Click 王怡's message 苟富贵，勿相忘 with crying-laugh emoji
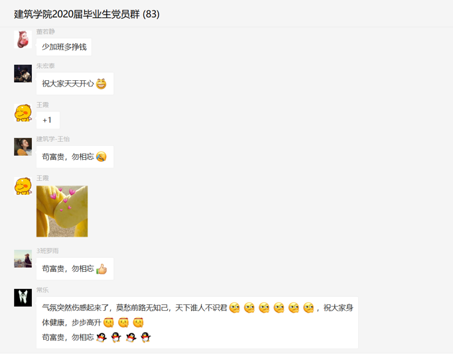 (x=75, y=157)
